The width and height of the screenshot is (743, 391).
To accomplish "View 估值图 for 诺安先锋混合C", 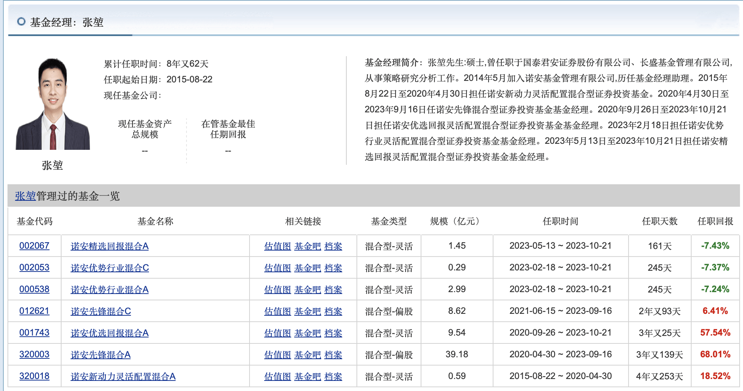I will point(278,311).
